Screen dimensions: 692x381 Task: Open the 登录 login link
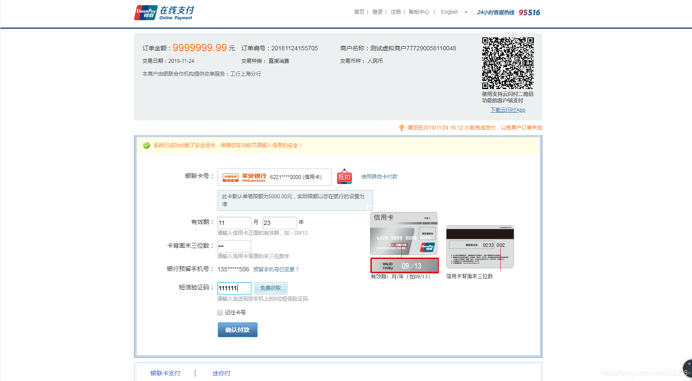coord(377,12)
